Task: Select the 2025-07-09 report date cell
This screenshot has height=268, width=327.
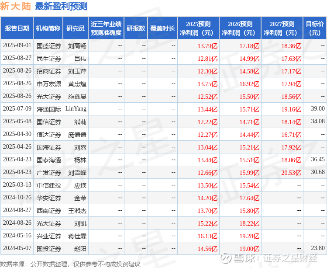Action: pyautogui.click(x=17, y=109)
